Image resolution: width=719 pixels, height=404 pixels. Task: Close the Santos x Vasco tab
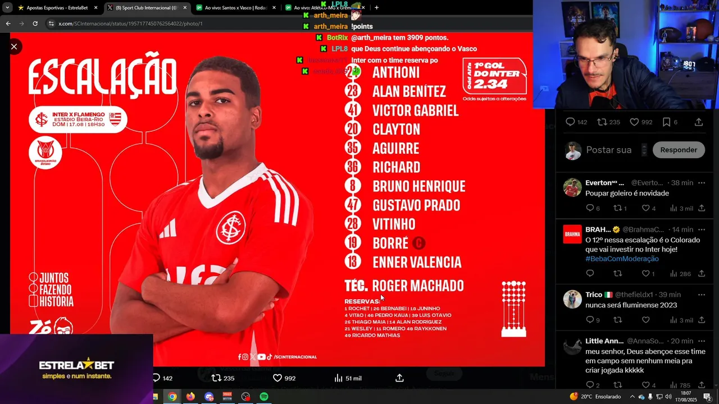click(x=274, y=8)
